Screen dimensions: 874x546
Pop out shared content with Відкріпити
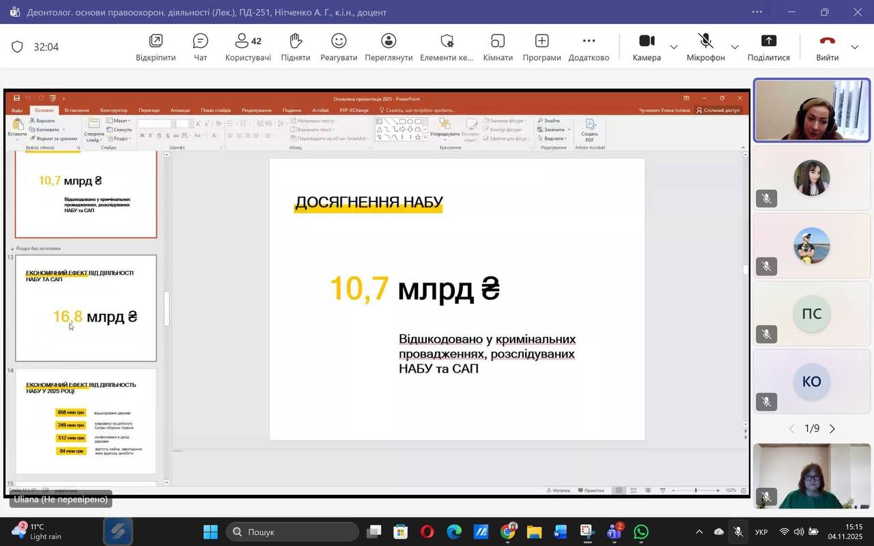pyautogui.click(x=156, y=46)
